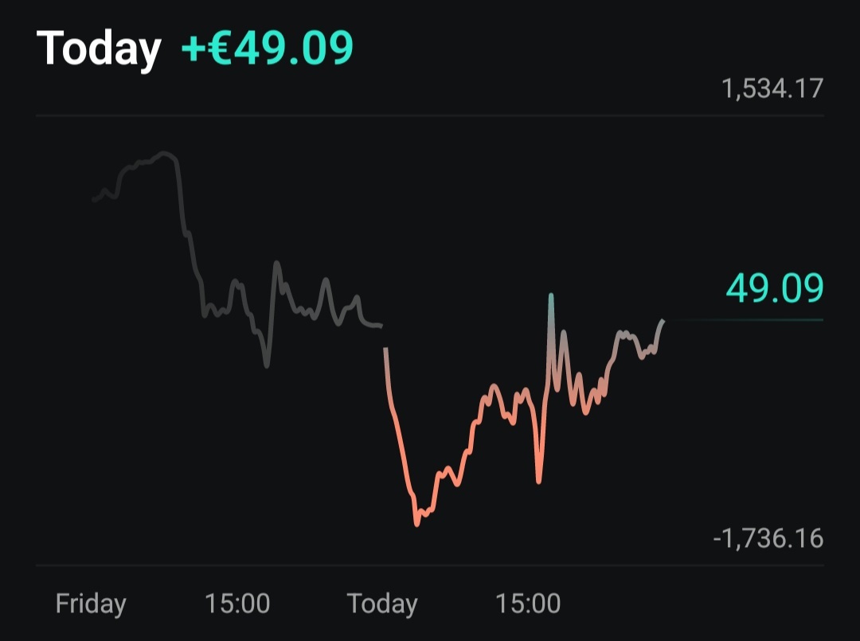Click the tallest spike on today's line
Screen dimensions: 860x641
click(550, 296)
